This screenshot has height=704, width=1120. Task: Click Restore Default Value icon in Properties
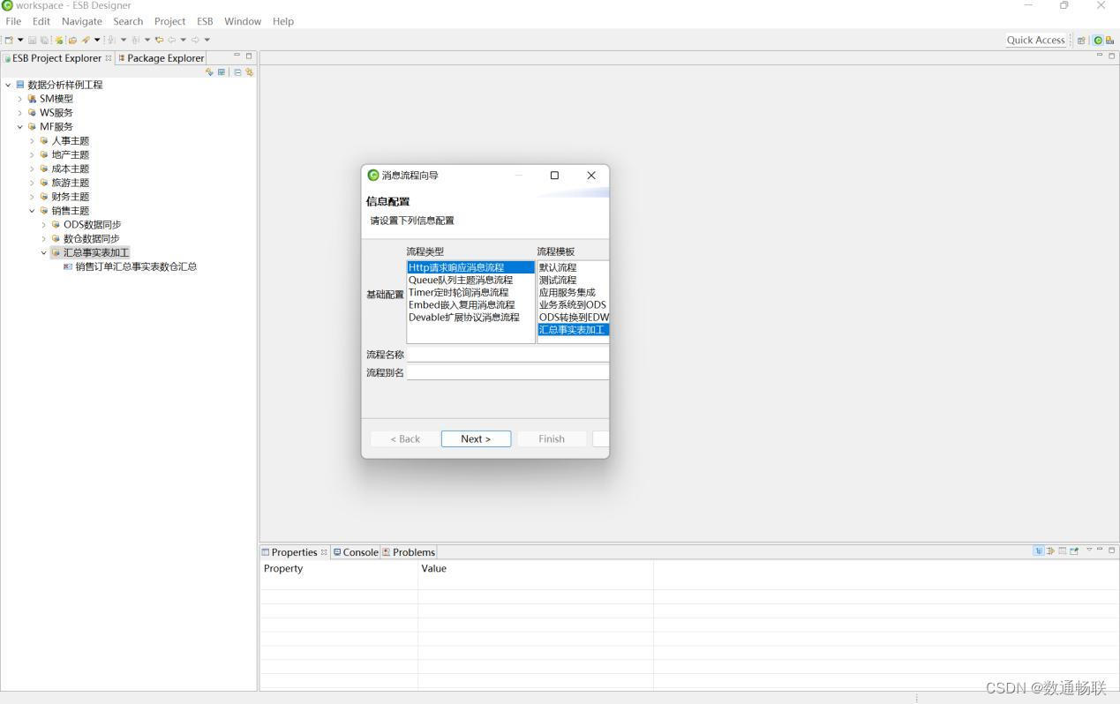(1063, 550)
